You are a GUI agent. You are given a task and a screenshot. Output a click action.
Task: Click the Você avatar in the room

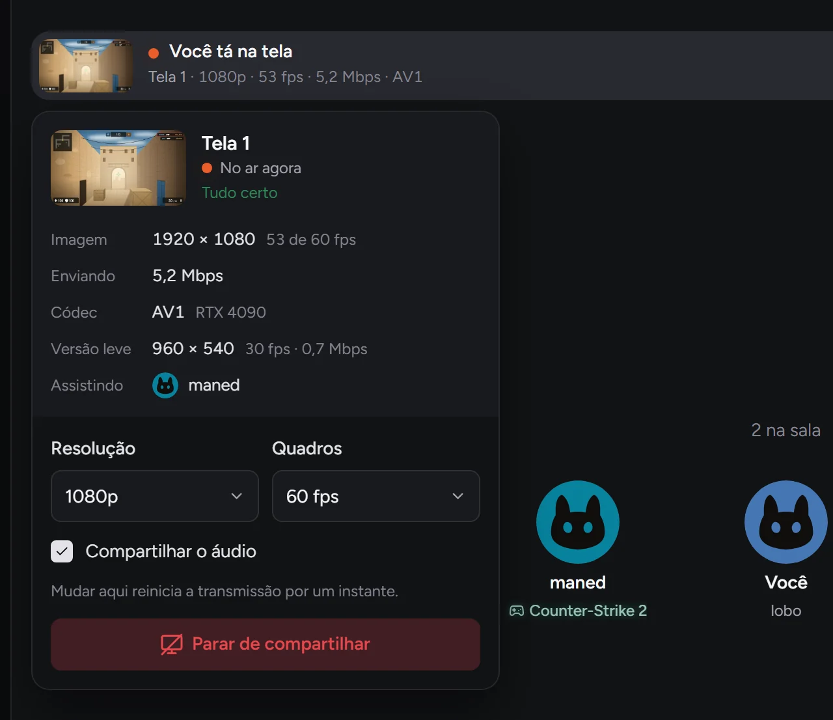click(x=786, y=522)
